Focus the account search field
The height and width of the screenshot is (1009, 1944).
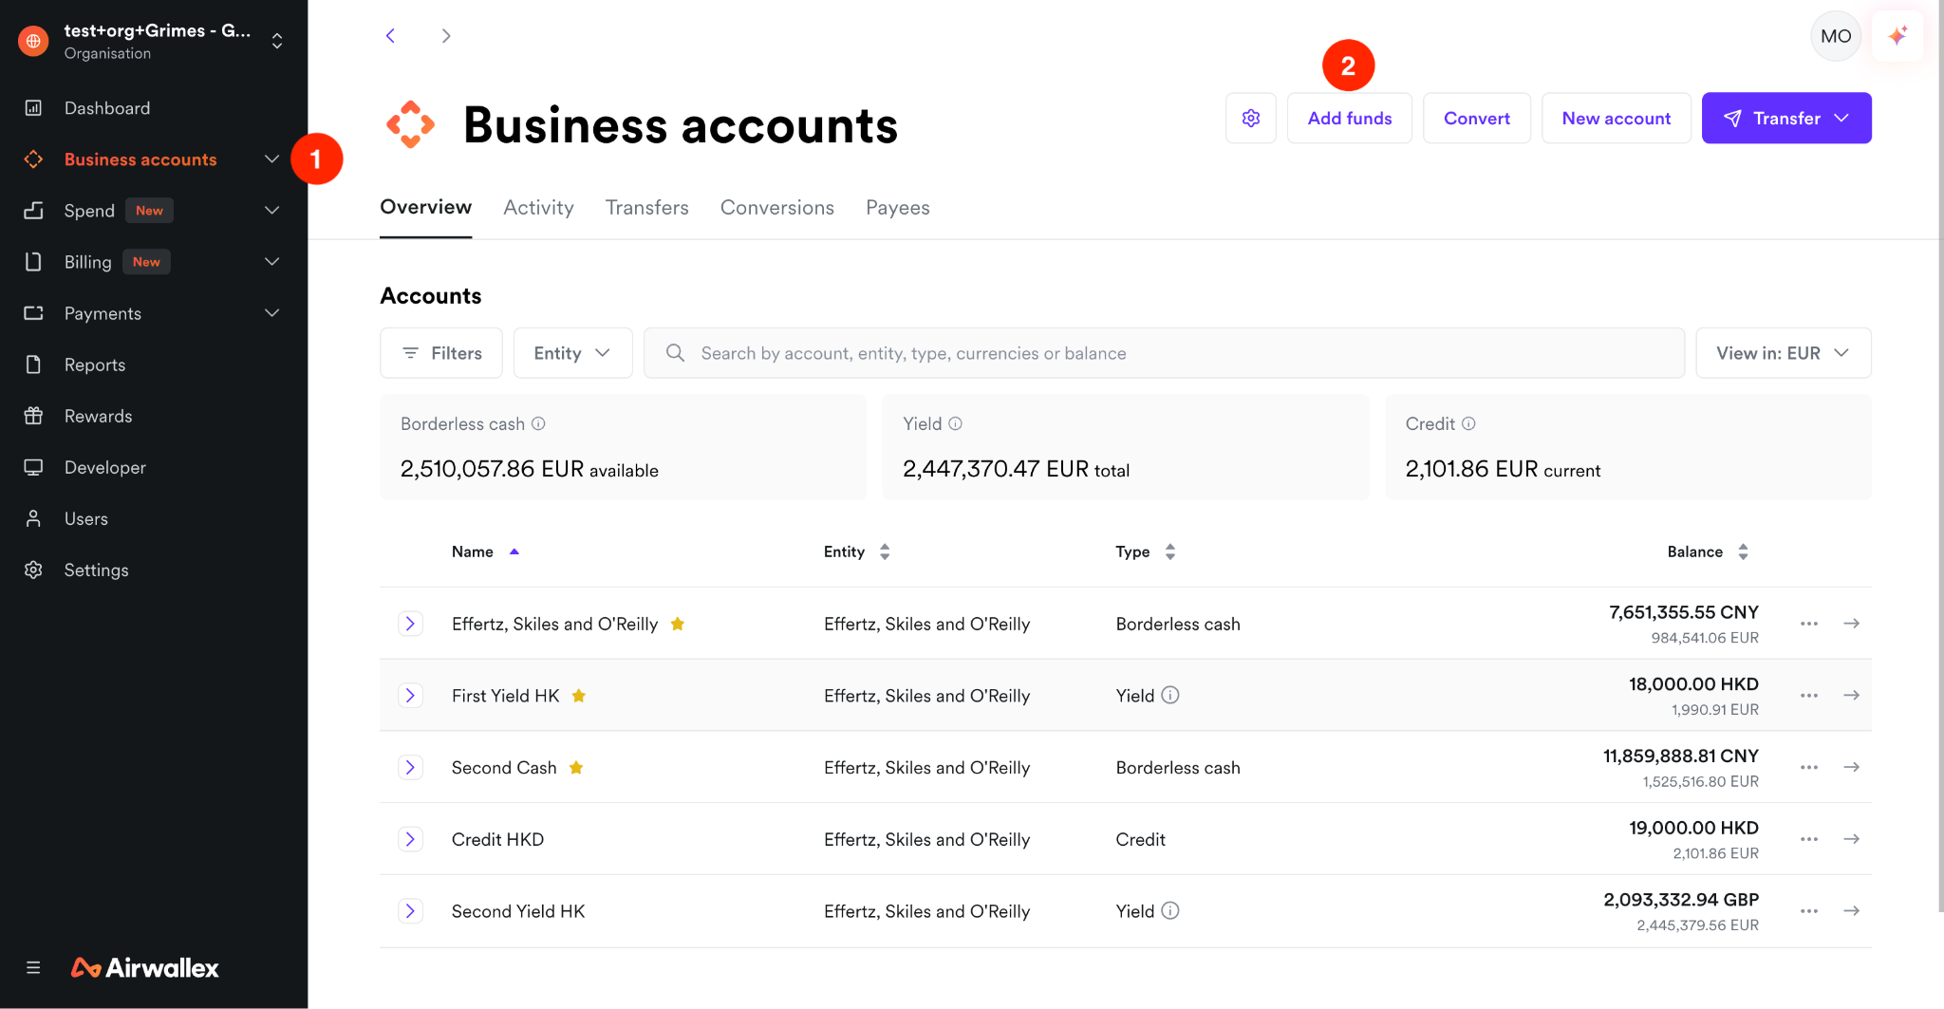(1164, 353)
